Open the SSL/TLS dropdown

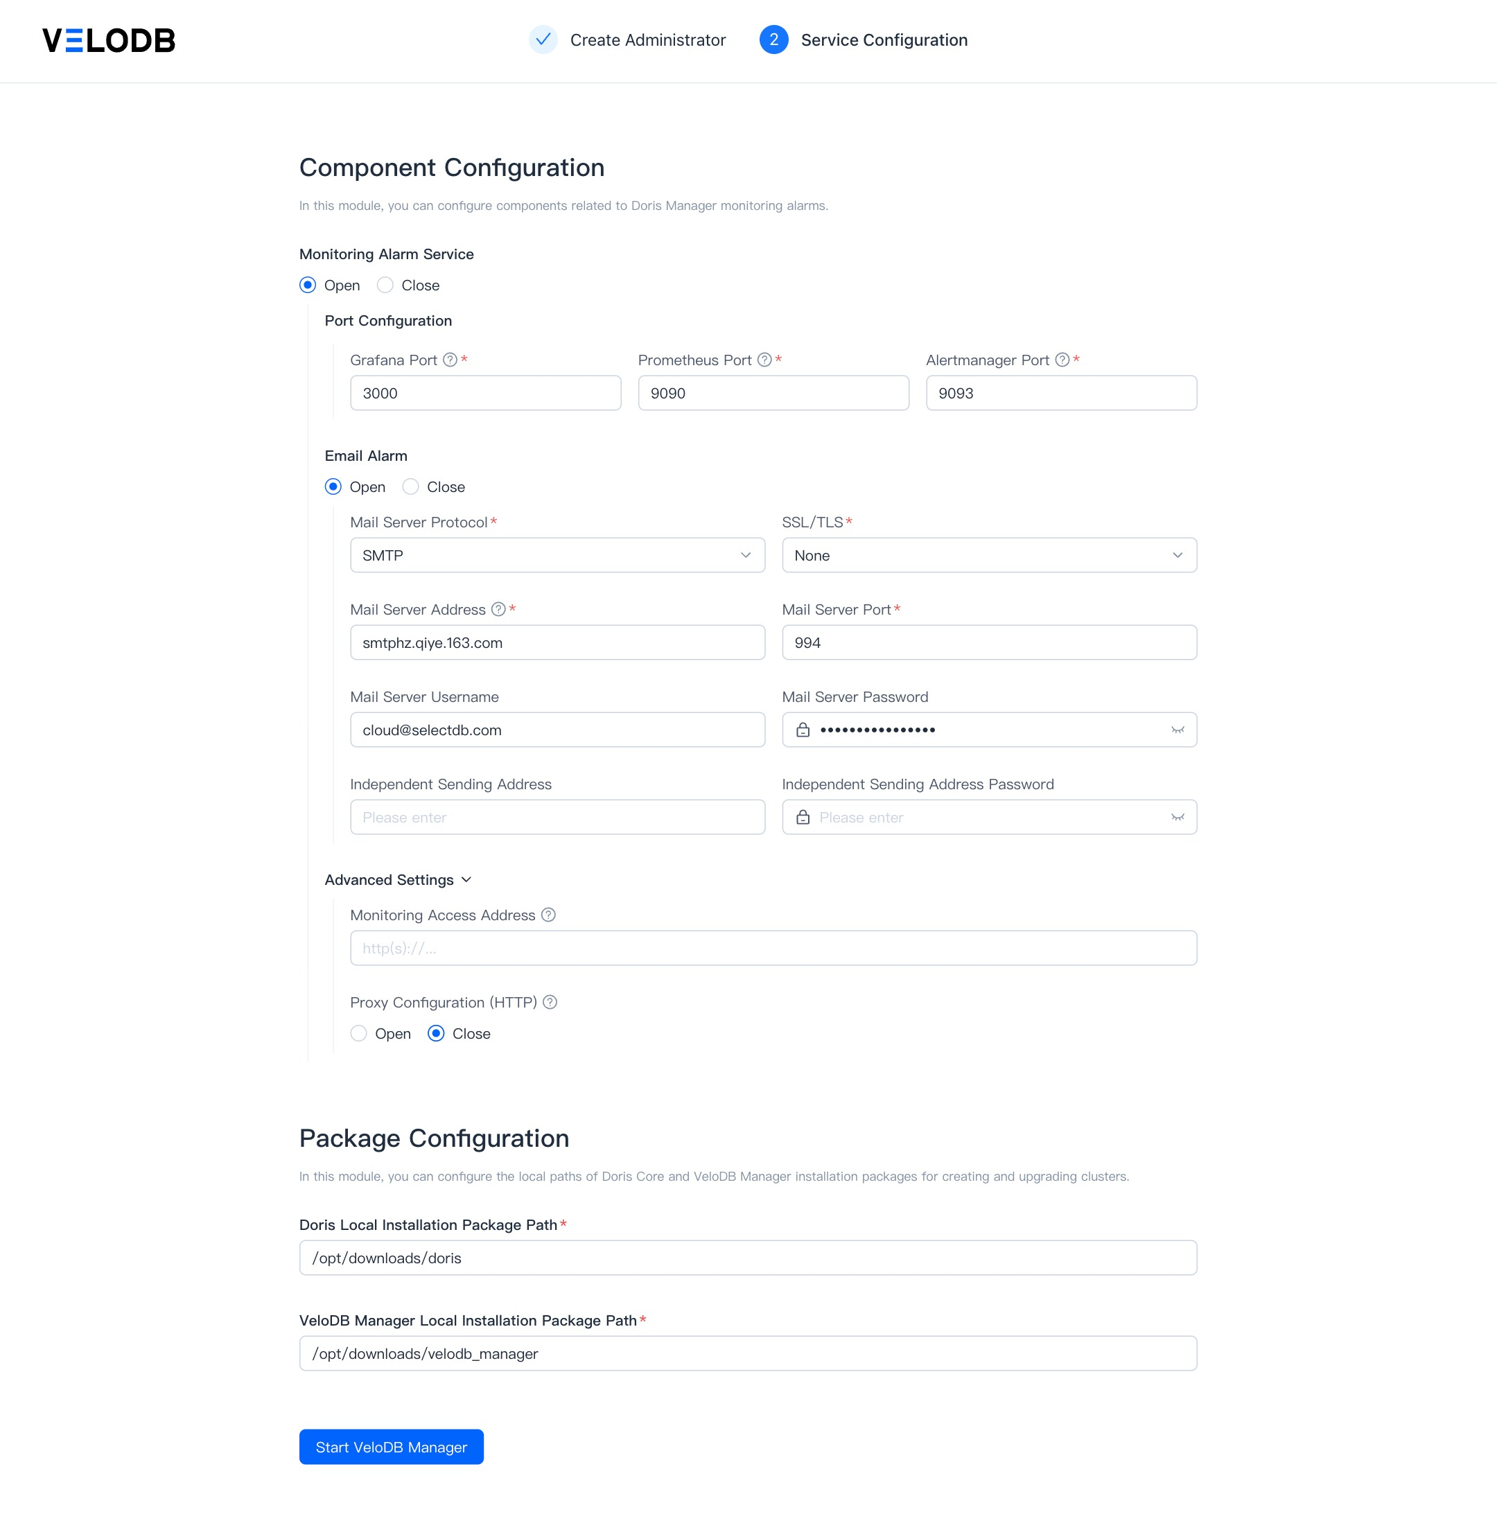(x=989, y=556)
